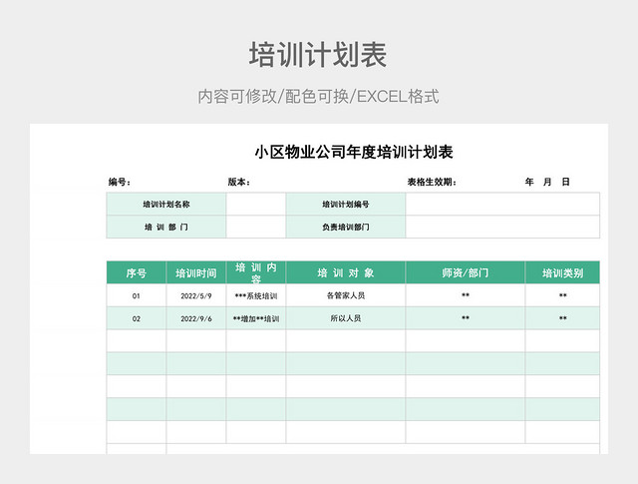Viewport: 638px width, 484px height.
Task: Click the '年 月 日' date text
Action: tap(547, 182)
